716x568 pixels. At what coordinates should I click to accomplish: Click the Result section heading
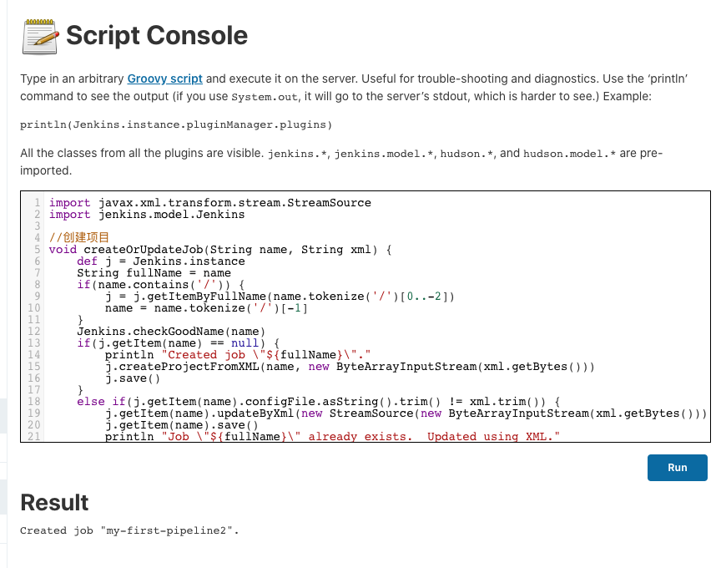point(54,502)
